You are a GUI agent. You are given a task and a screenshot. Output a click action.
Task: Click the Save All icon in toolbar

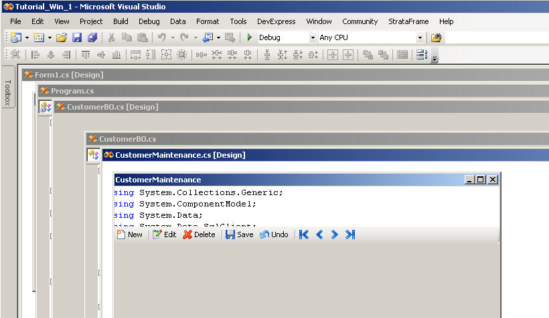coord(92,38)
